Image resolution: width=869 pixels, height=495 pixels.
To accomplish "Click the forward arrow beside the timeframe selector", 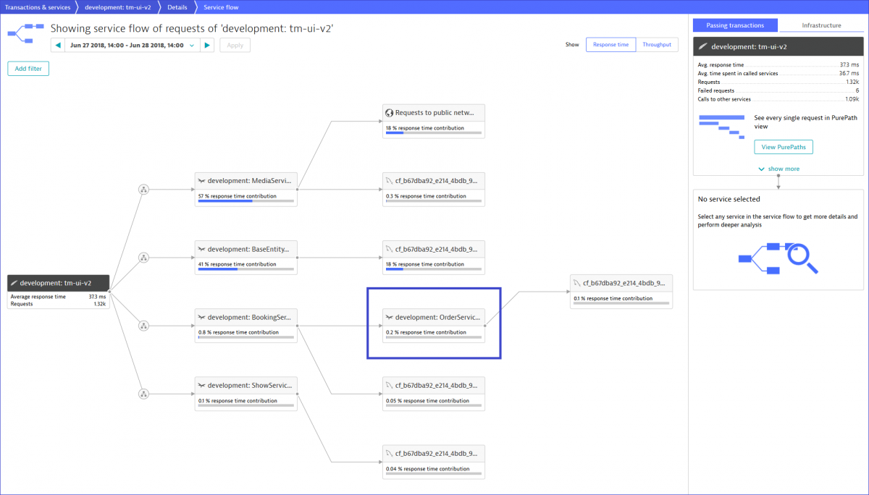I will coord(208,44).
